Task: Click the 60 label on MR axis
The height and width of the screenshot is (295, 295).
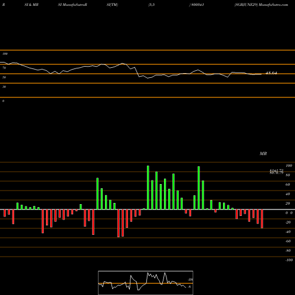Action: pos(288,185)
